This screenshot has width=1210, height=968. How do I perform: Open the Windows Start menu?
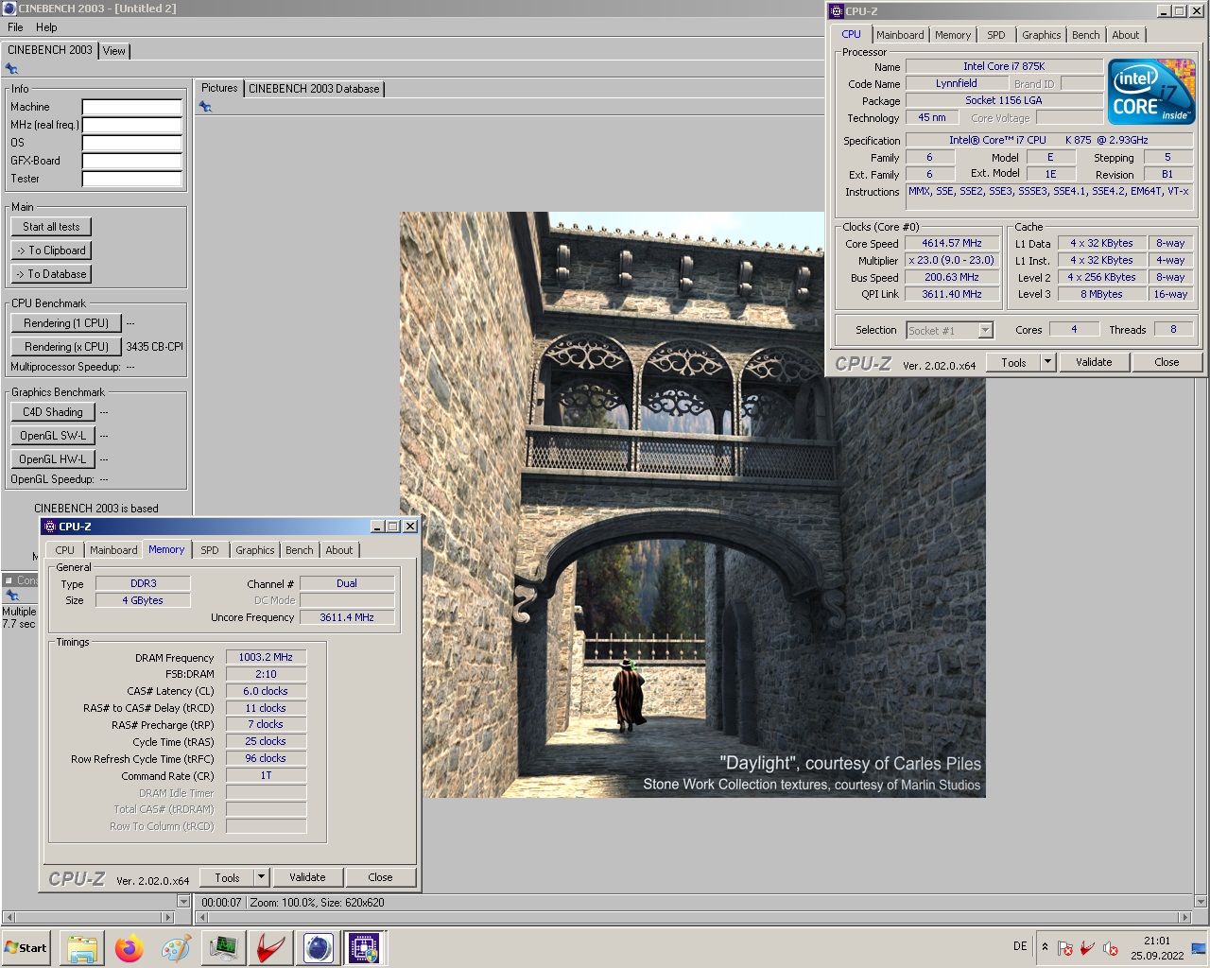click(x=26, y=947)
